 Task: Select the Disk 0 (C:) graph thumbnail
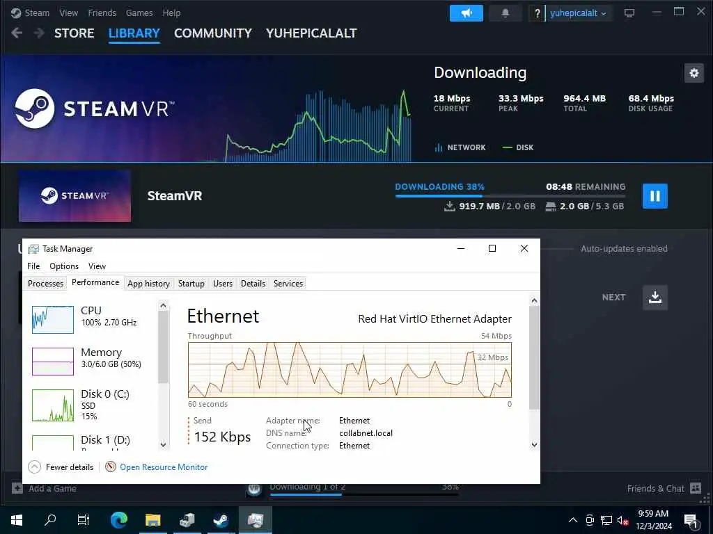coord(53,405)
